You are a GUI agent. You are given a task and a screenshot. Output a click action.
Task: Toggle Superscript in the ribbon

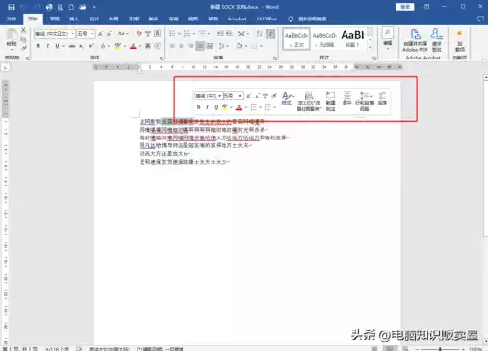91,46
